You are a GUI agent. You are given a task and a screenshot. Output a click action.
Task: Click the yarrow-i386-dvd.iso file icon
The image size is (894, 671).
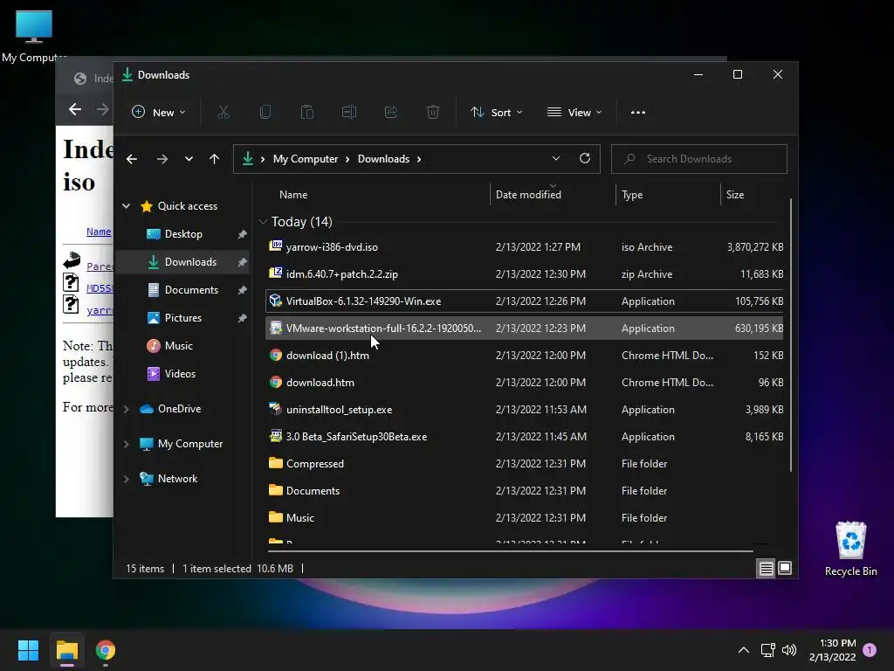click(x=276, y=246)
